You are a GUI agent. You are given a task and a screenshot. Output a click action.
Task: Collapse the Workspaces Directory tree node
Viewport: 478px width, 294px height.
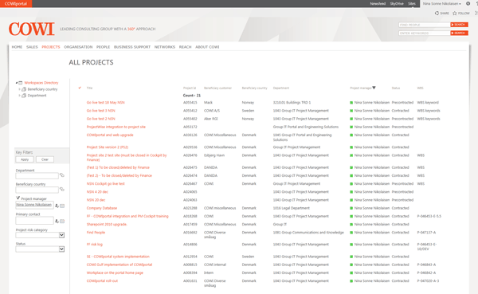pos(17,83)
